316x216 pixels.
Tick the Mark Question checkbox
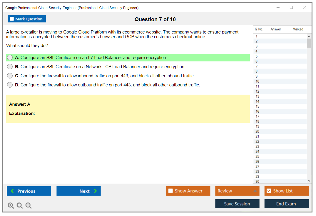[12, 19]
